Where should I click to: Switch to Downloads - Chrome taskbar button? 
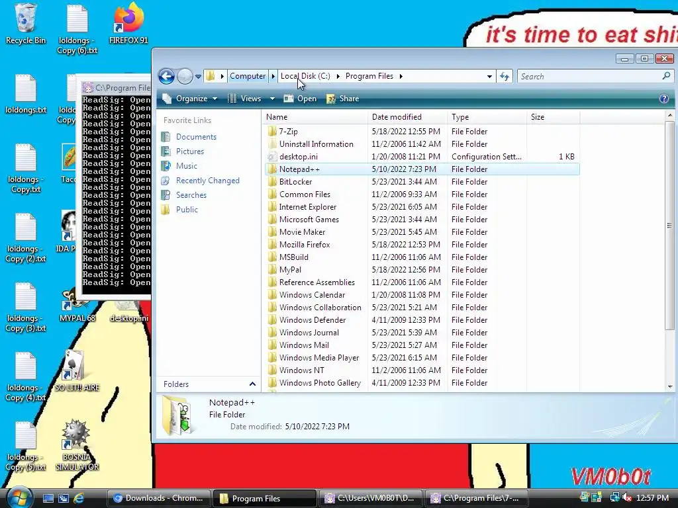click(x=159, y=498)
